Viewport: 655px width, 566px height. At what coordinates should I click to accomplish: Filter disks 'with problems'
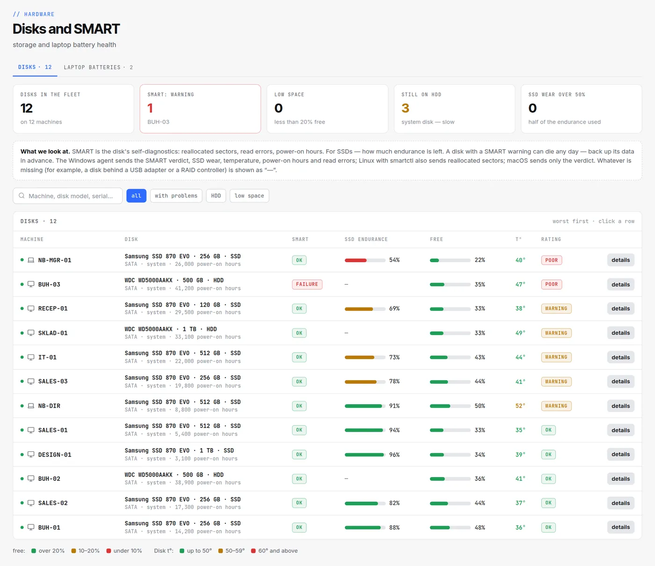click(176, 196)
